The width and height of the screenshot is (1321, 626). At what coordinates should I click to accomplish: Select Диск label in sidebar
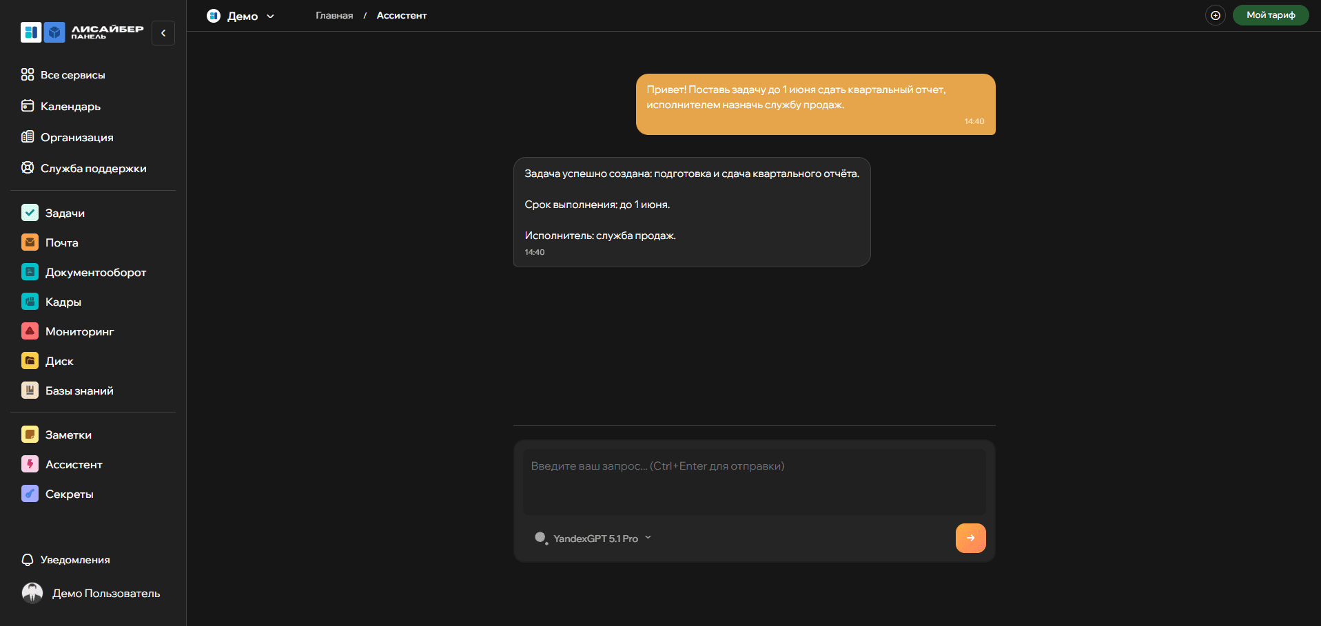pos(59,361)
